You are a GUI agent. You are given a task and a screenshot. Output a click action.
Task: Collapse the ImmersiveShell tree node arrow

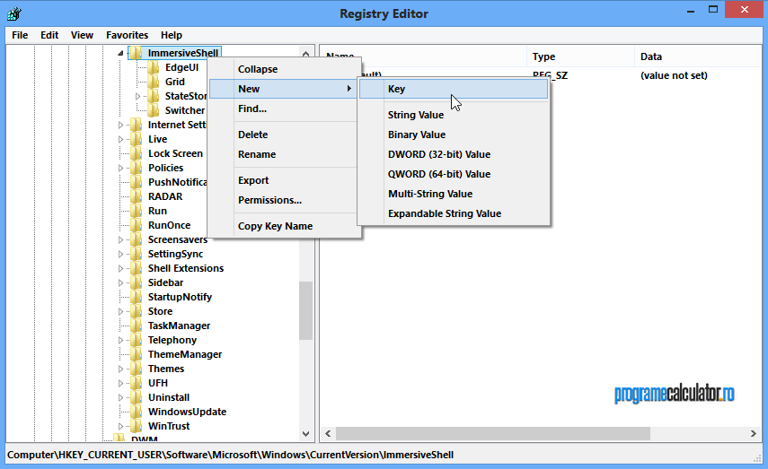pyautogui.click(x=120, y=53)
